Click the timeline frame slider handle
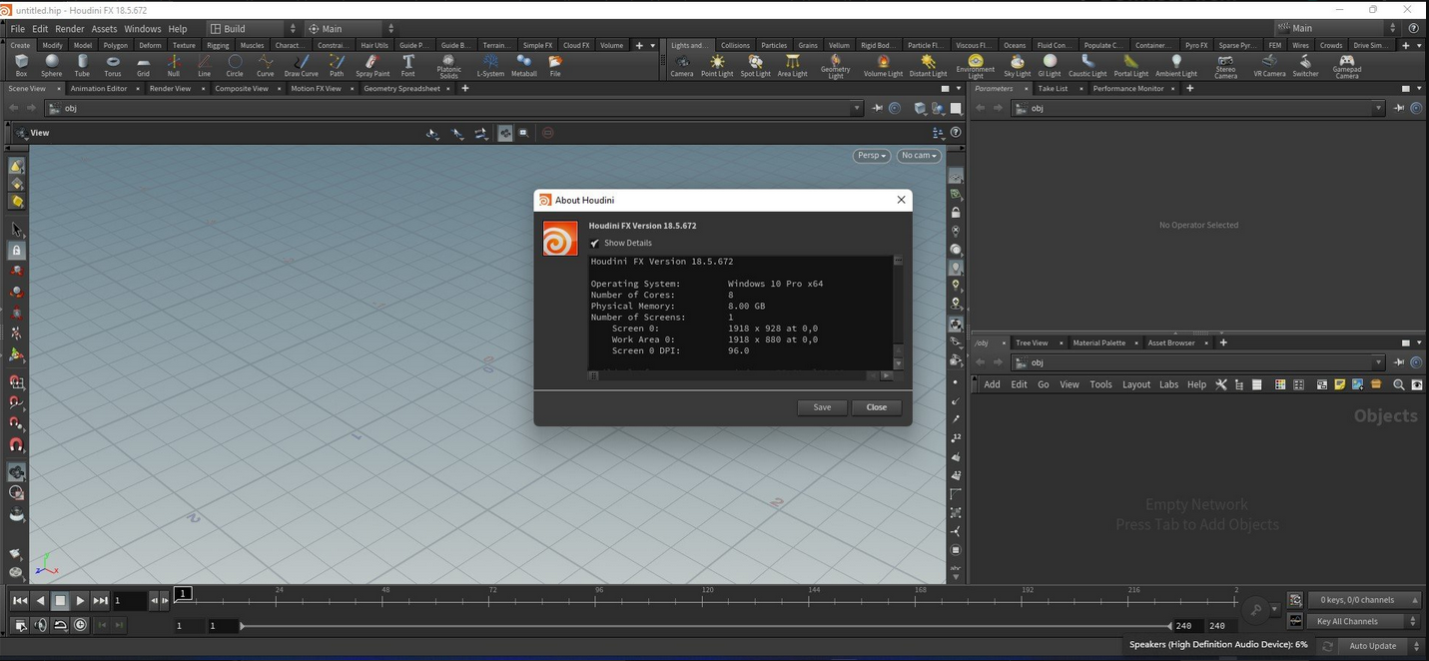 coord(183,594)
